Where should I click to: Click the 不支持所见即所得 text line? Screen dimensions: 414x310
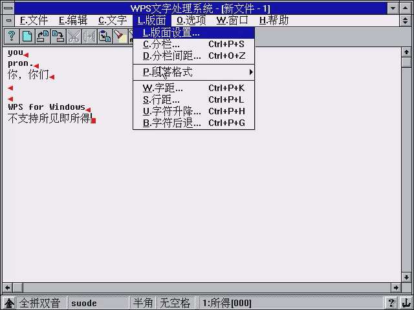(49, 118)
